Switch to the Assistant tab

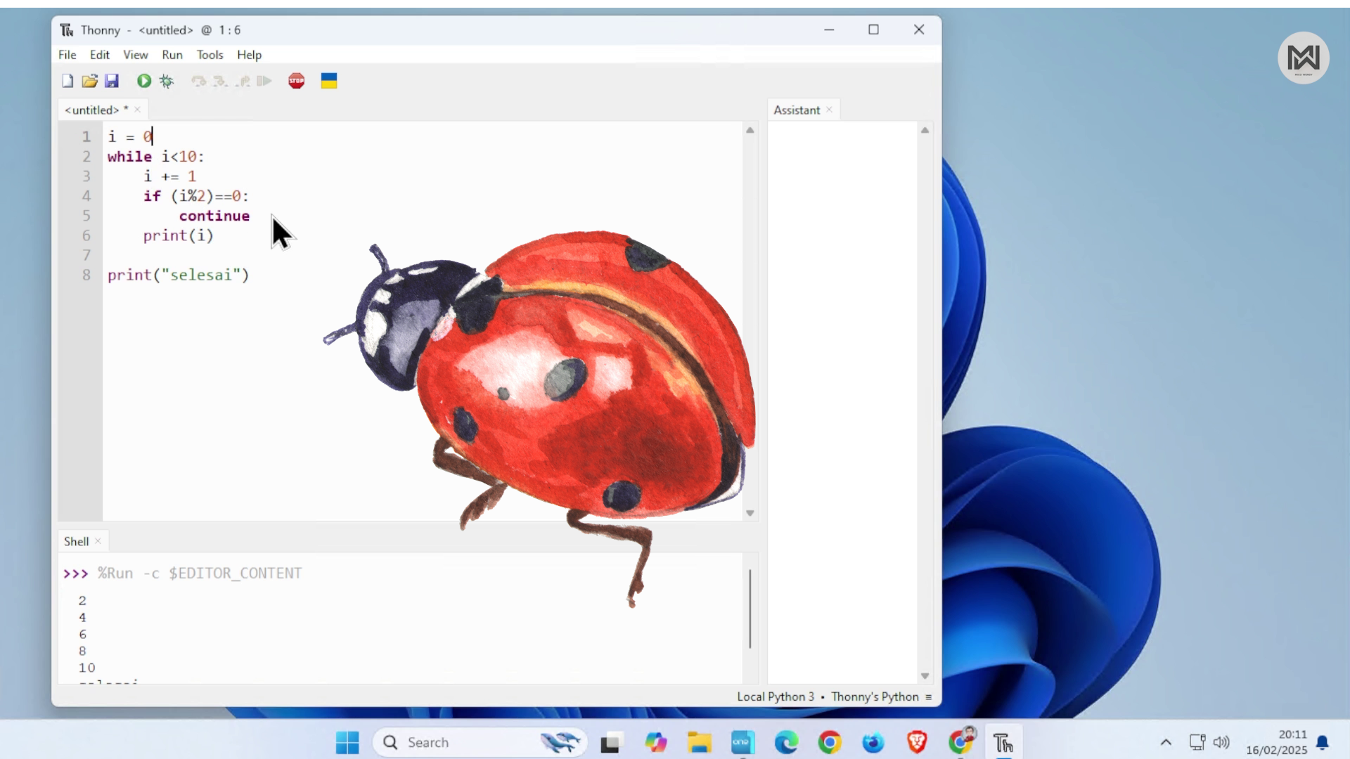tap(796, 110)
